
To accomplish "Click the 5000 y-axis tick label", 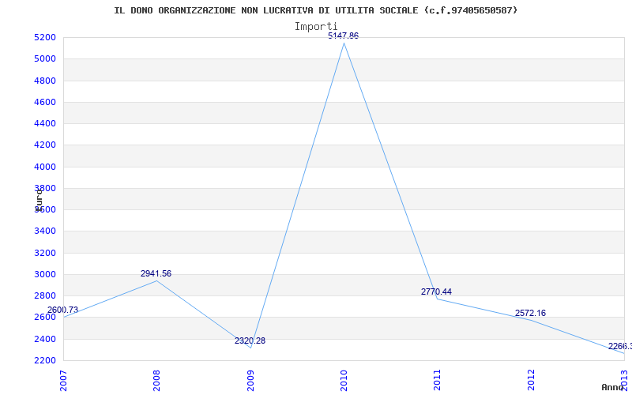I will point(43,59).
